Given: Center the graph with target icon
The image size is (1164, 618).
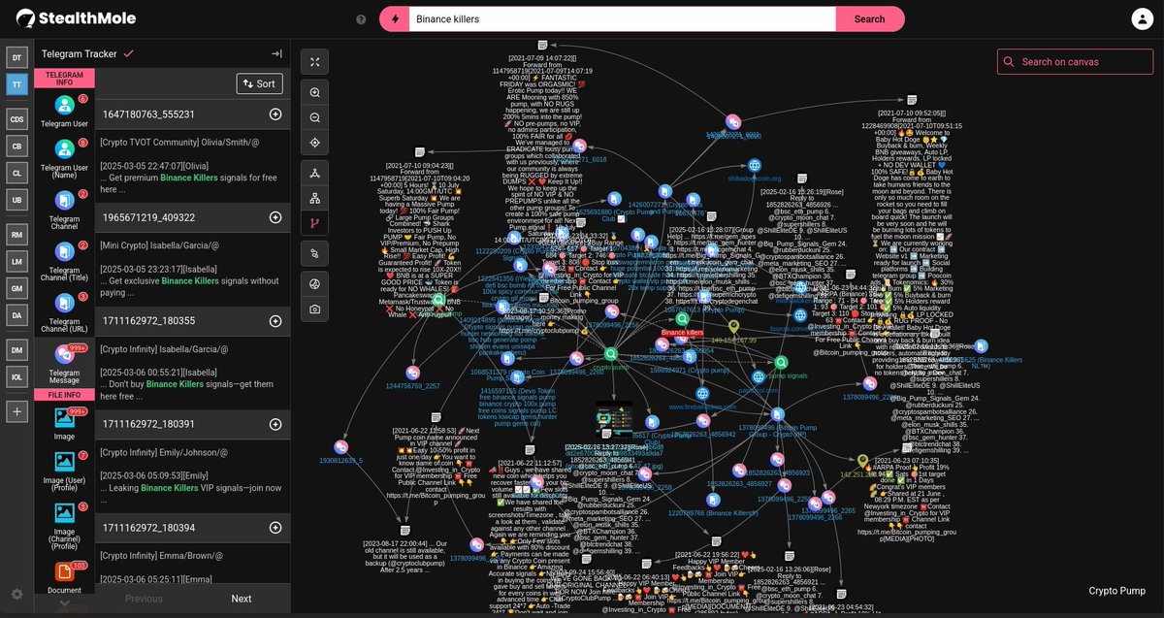Looking at the screenshot, I should pos(315,143).
